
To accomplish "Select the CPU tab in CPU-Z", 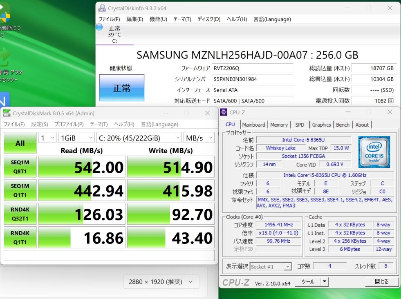I will [230, 124].
